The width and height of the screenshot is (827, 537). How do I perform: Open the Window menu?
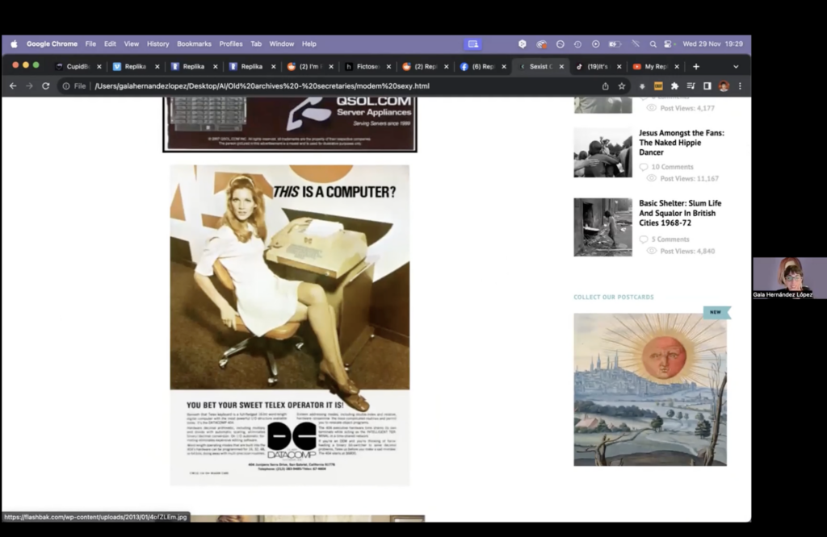tap(282, 44)
